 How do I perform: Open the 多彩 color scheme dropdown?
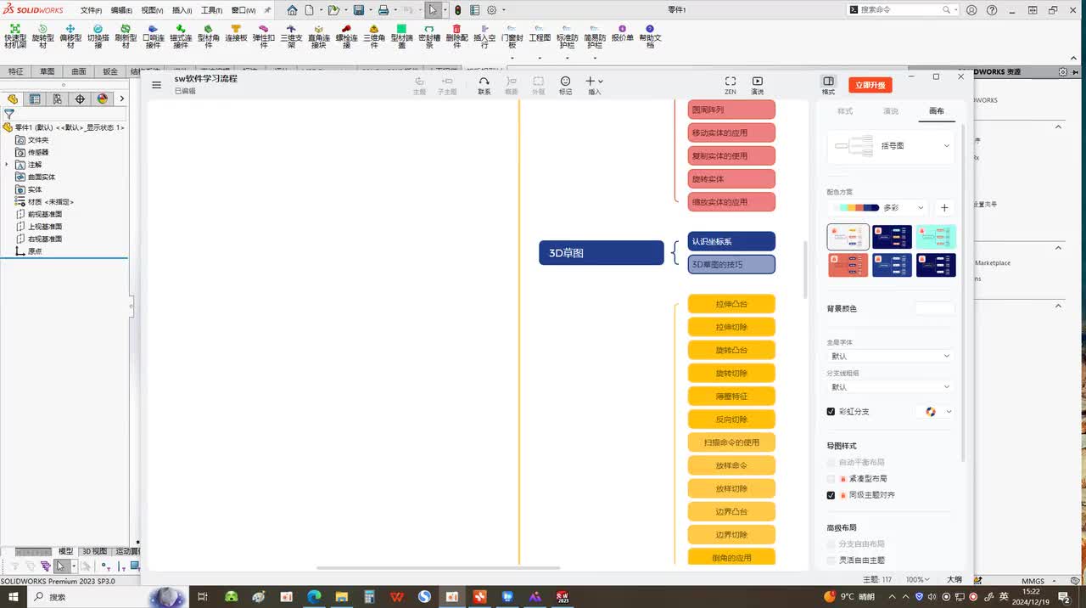[878, 207]
